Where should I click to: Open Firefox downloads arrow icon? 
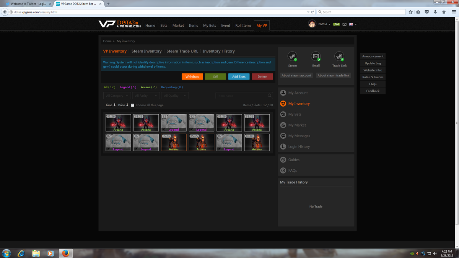tap(435, 12)
